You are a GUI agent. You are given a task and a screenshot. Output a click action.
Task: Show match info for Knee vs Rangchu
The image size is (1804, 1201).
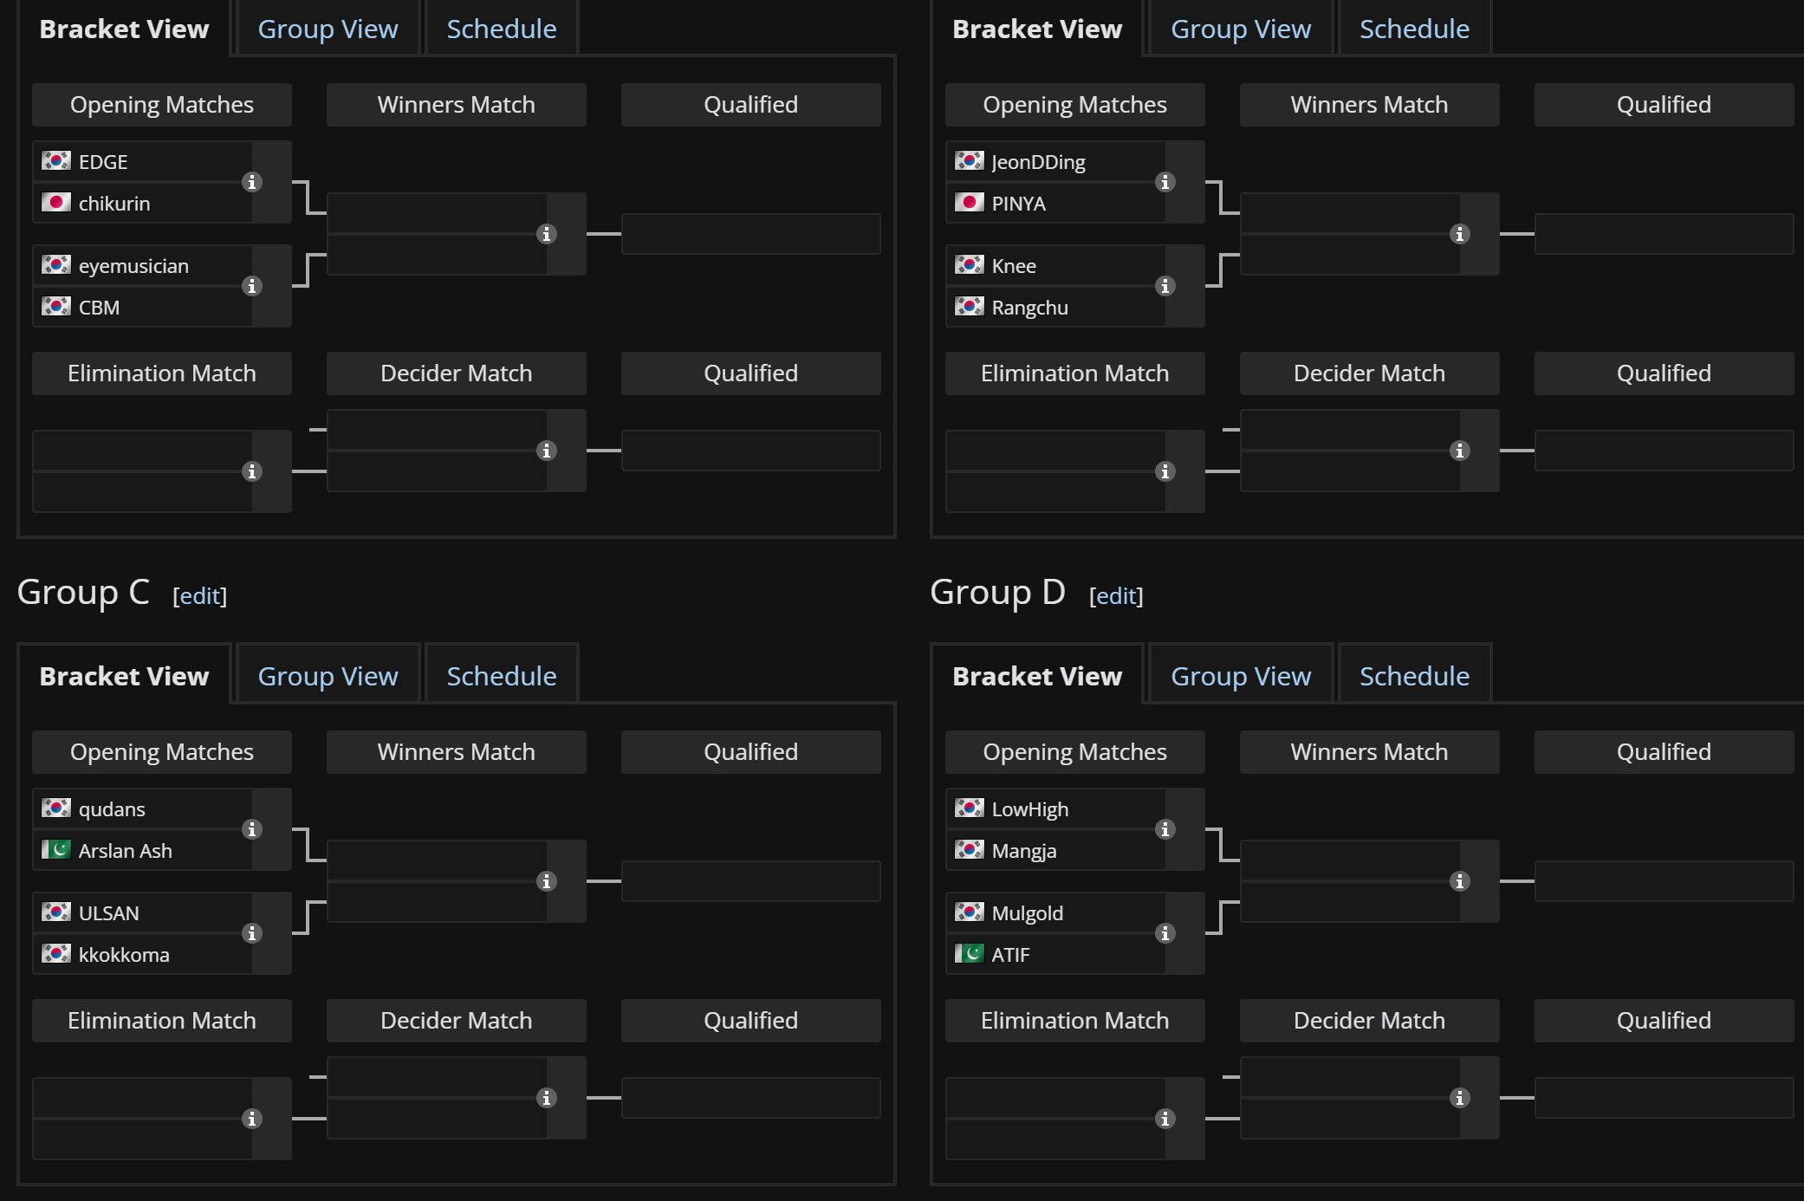click(1165, 286)
